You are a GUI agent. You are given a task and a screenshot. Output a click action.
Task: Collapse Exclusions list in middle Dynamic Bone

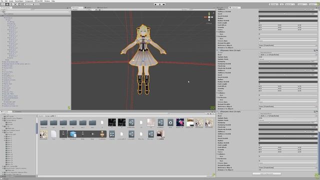[x=217, y=97]
